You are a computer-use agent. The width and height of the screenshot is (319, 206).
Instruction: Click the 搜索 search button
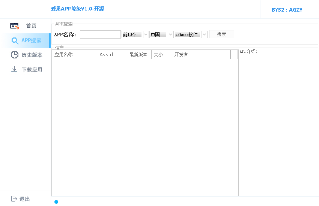221,34
